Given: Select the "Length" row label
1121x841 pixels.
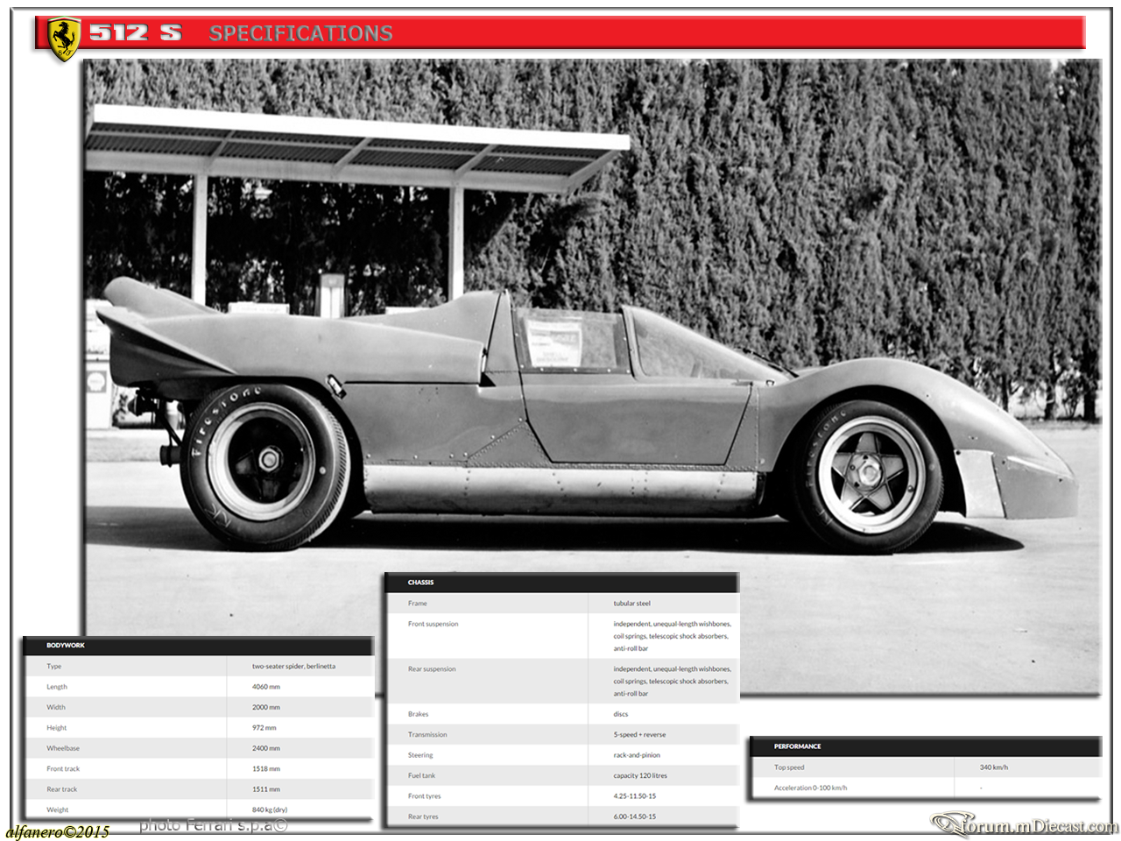Looking at the screenshot, I should tap(57, 687).
